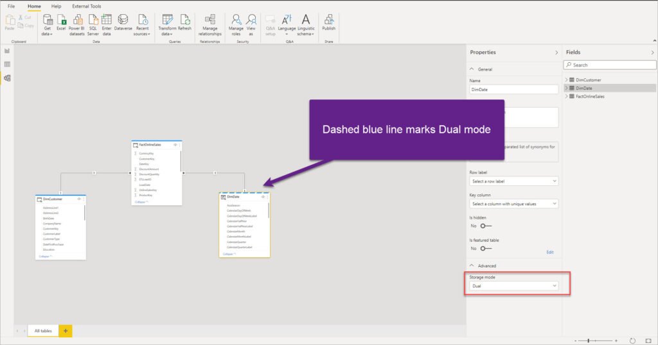Collapse the FactOnlineSales table card

[141, 202]
